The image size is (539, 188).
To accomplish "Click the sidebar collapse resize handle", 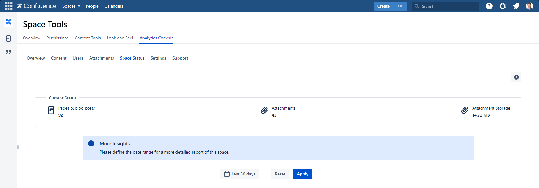I will [18, 147].
